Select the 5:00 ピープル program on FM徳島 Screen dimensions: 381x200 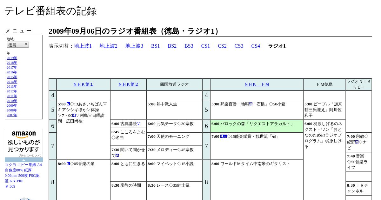click(324, 110)
